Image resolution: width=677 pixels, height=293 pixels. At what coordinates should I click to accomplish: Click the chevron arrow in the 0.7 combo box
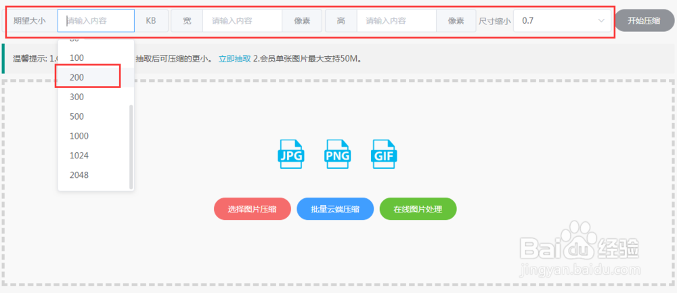601,21
